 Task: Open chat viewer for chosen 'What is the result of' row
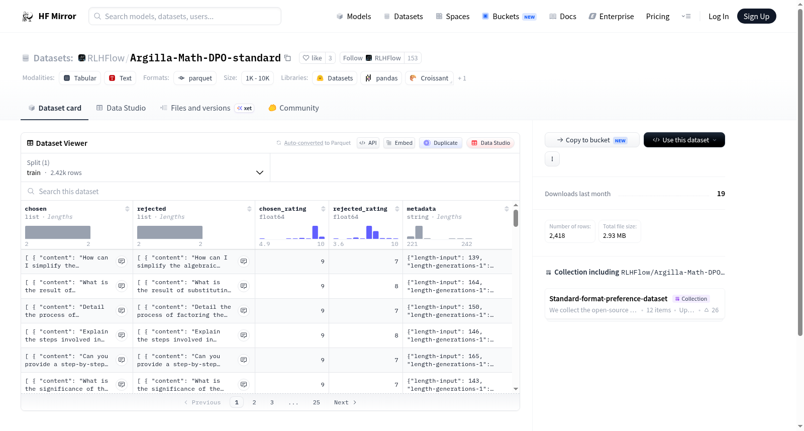[x=122, y=286]
